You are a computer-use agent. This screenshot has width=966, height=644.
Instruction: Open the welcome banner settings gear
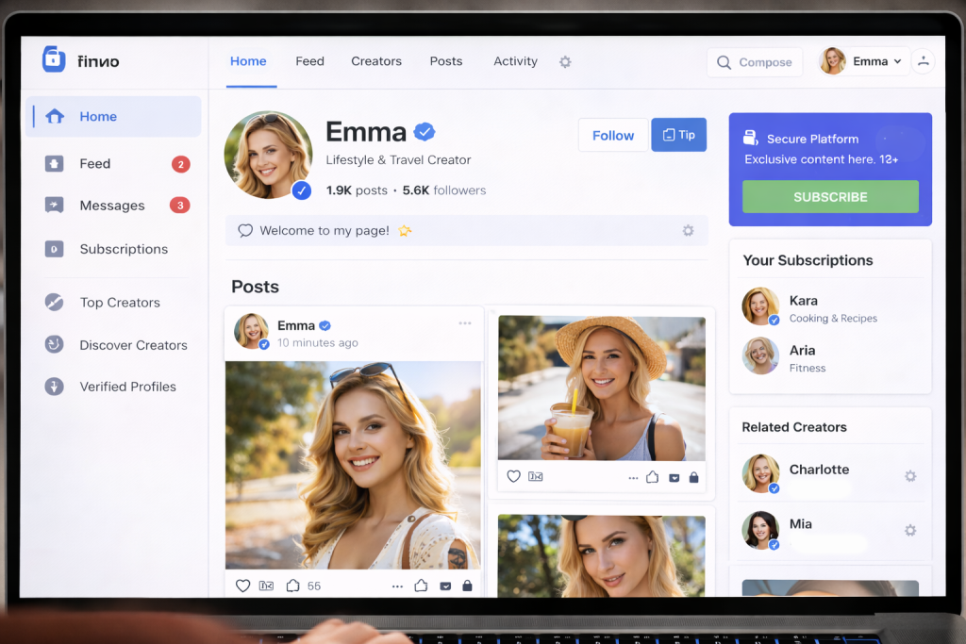coord(688,230)
